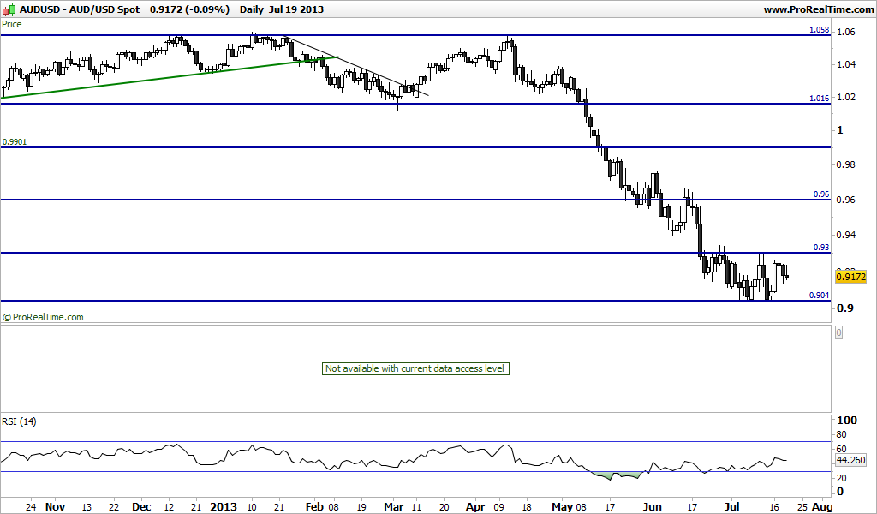Click the 0.96 horizontal line label
This screenshot has width=877, height=514.
click(x=821, y=194)
